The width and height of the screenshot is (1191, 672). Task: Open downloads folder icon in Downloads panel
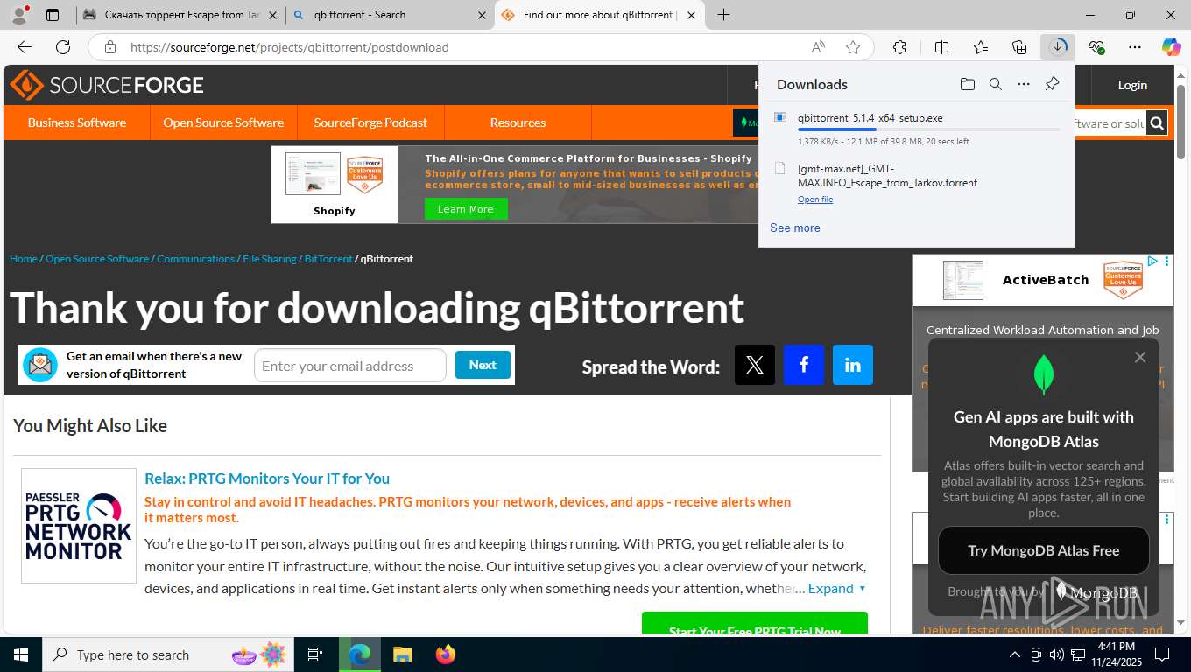[967, 84]
